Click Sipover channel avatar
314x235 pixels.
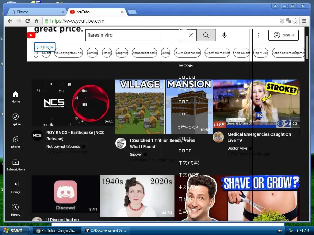click(x=121, y=143)
